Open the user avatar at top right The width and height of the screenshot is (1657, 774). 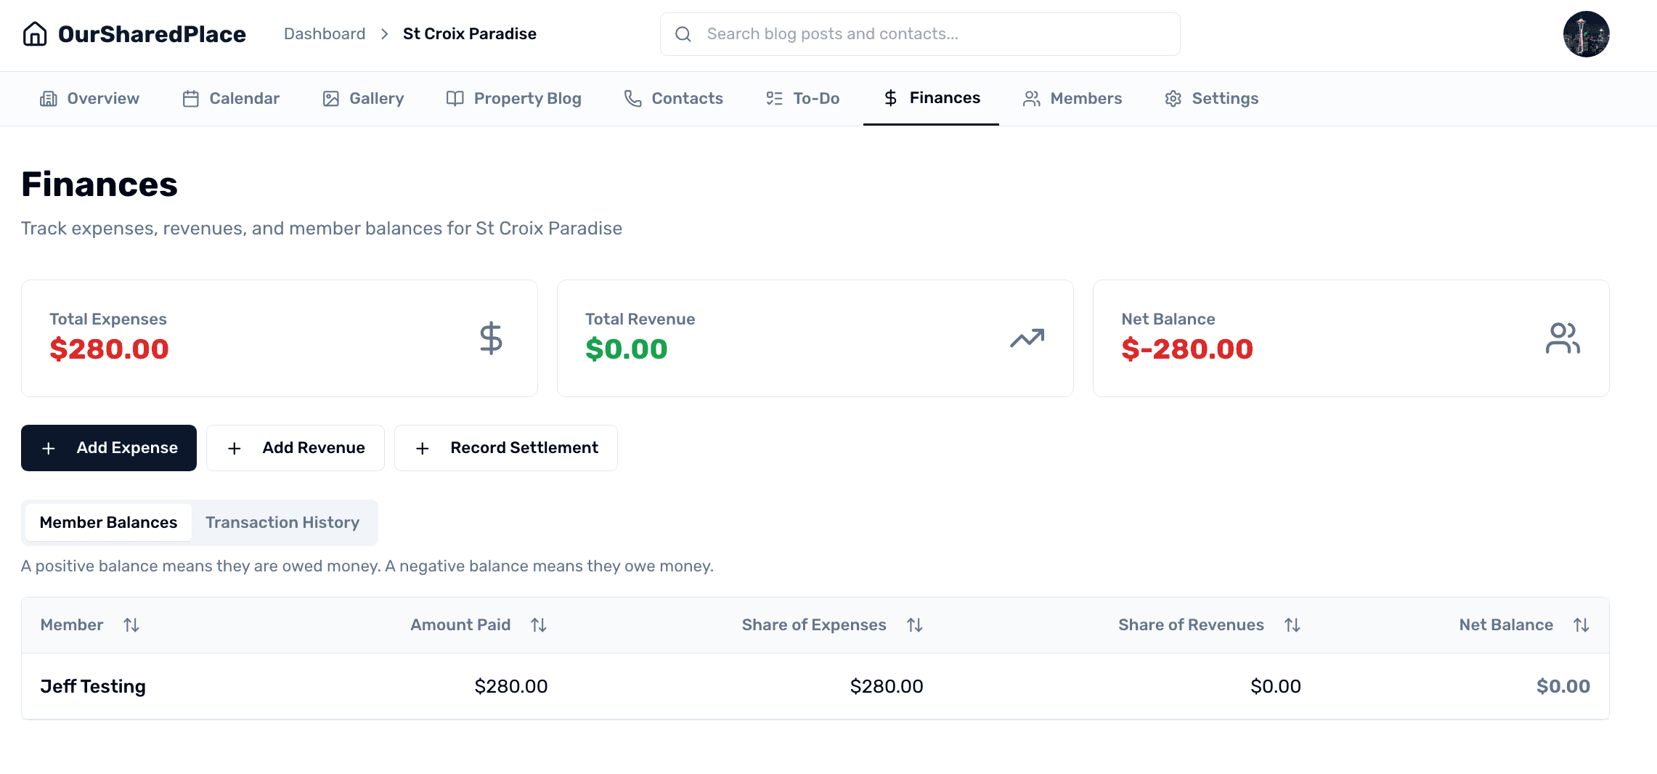tap(1586, 33)
